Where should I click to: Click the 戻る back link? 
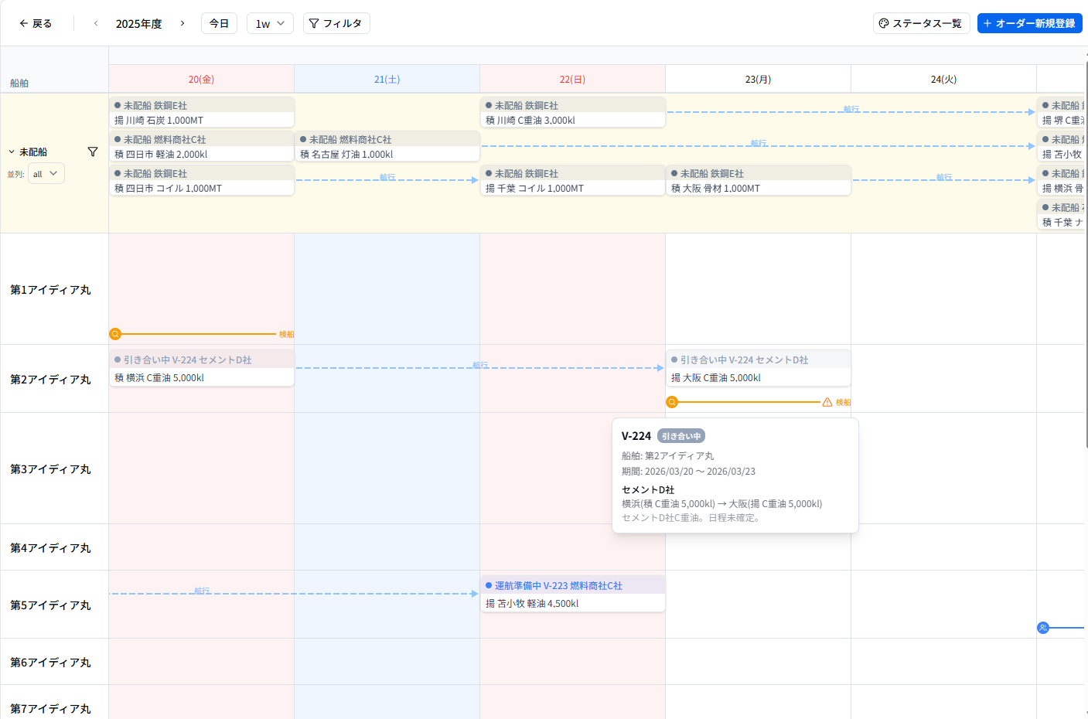[x=36, y=23]
